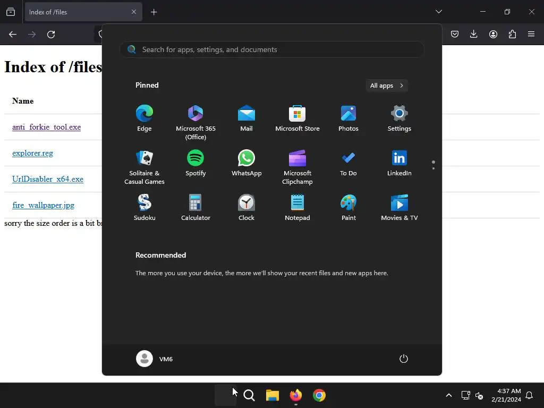
Task: Open the fire_wallpaper.jpg link
Action: [44, 205]
